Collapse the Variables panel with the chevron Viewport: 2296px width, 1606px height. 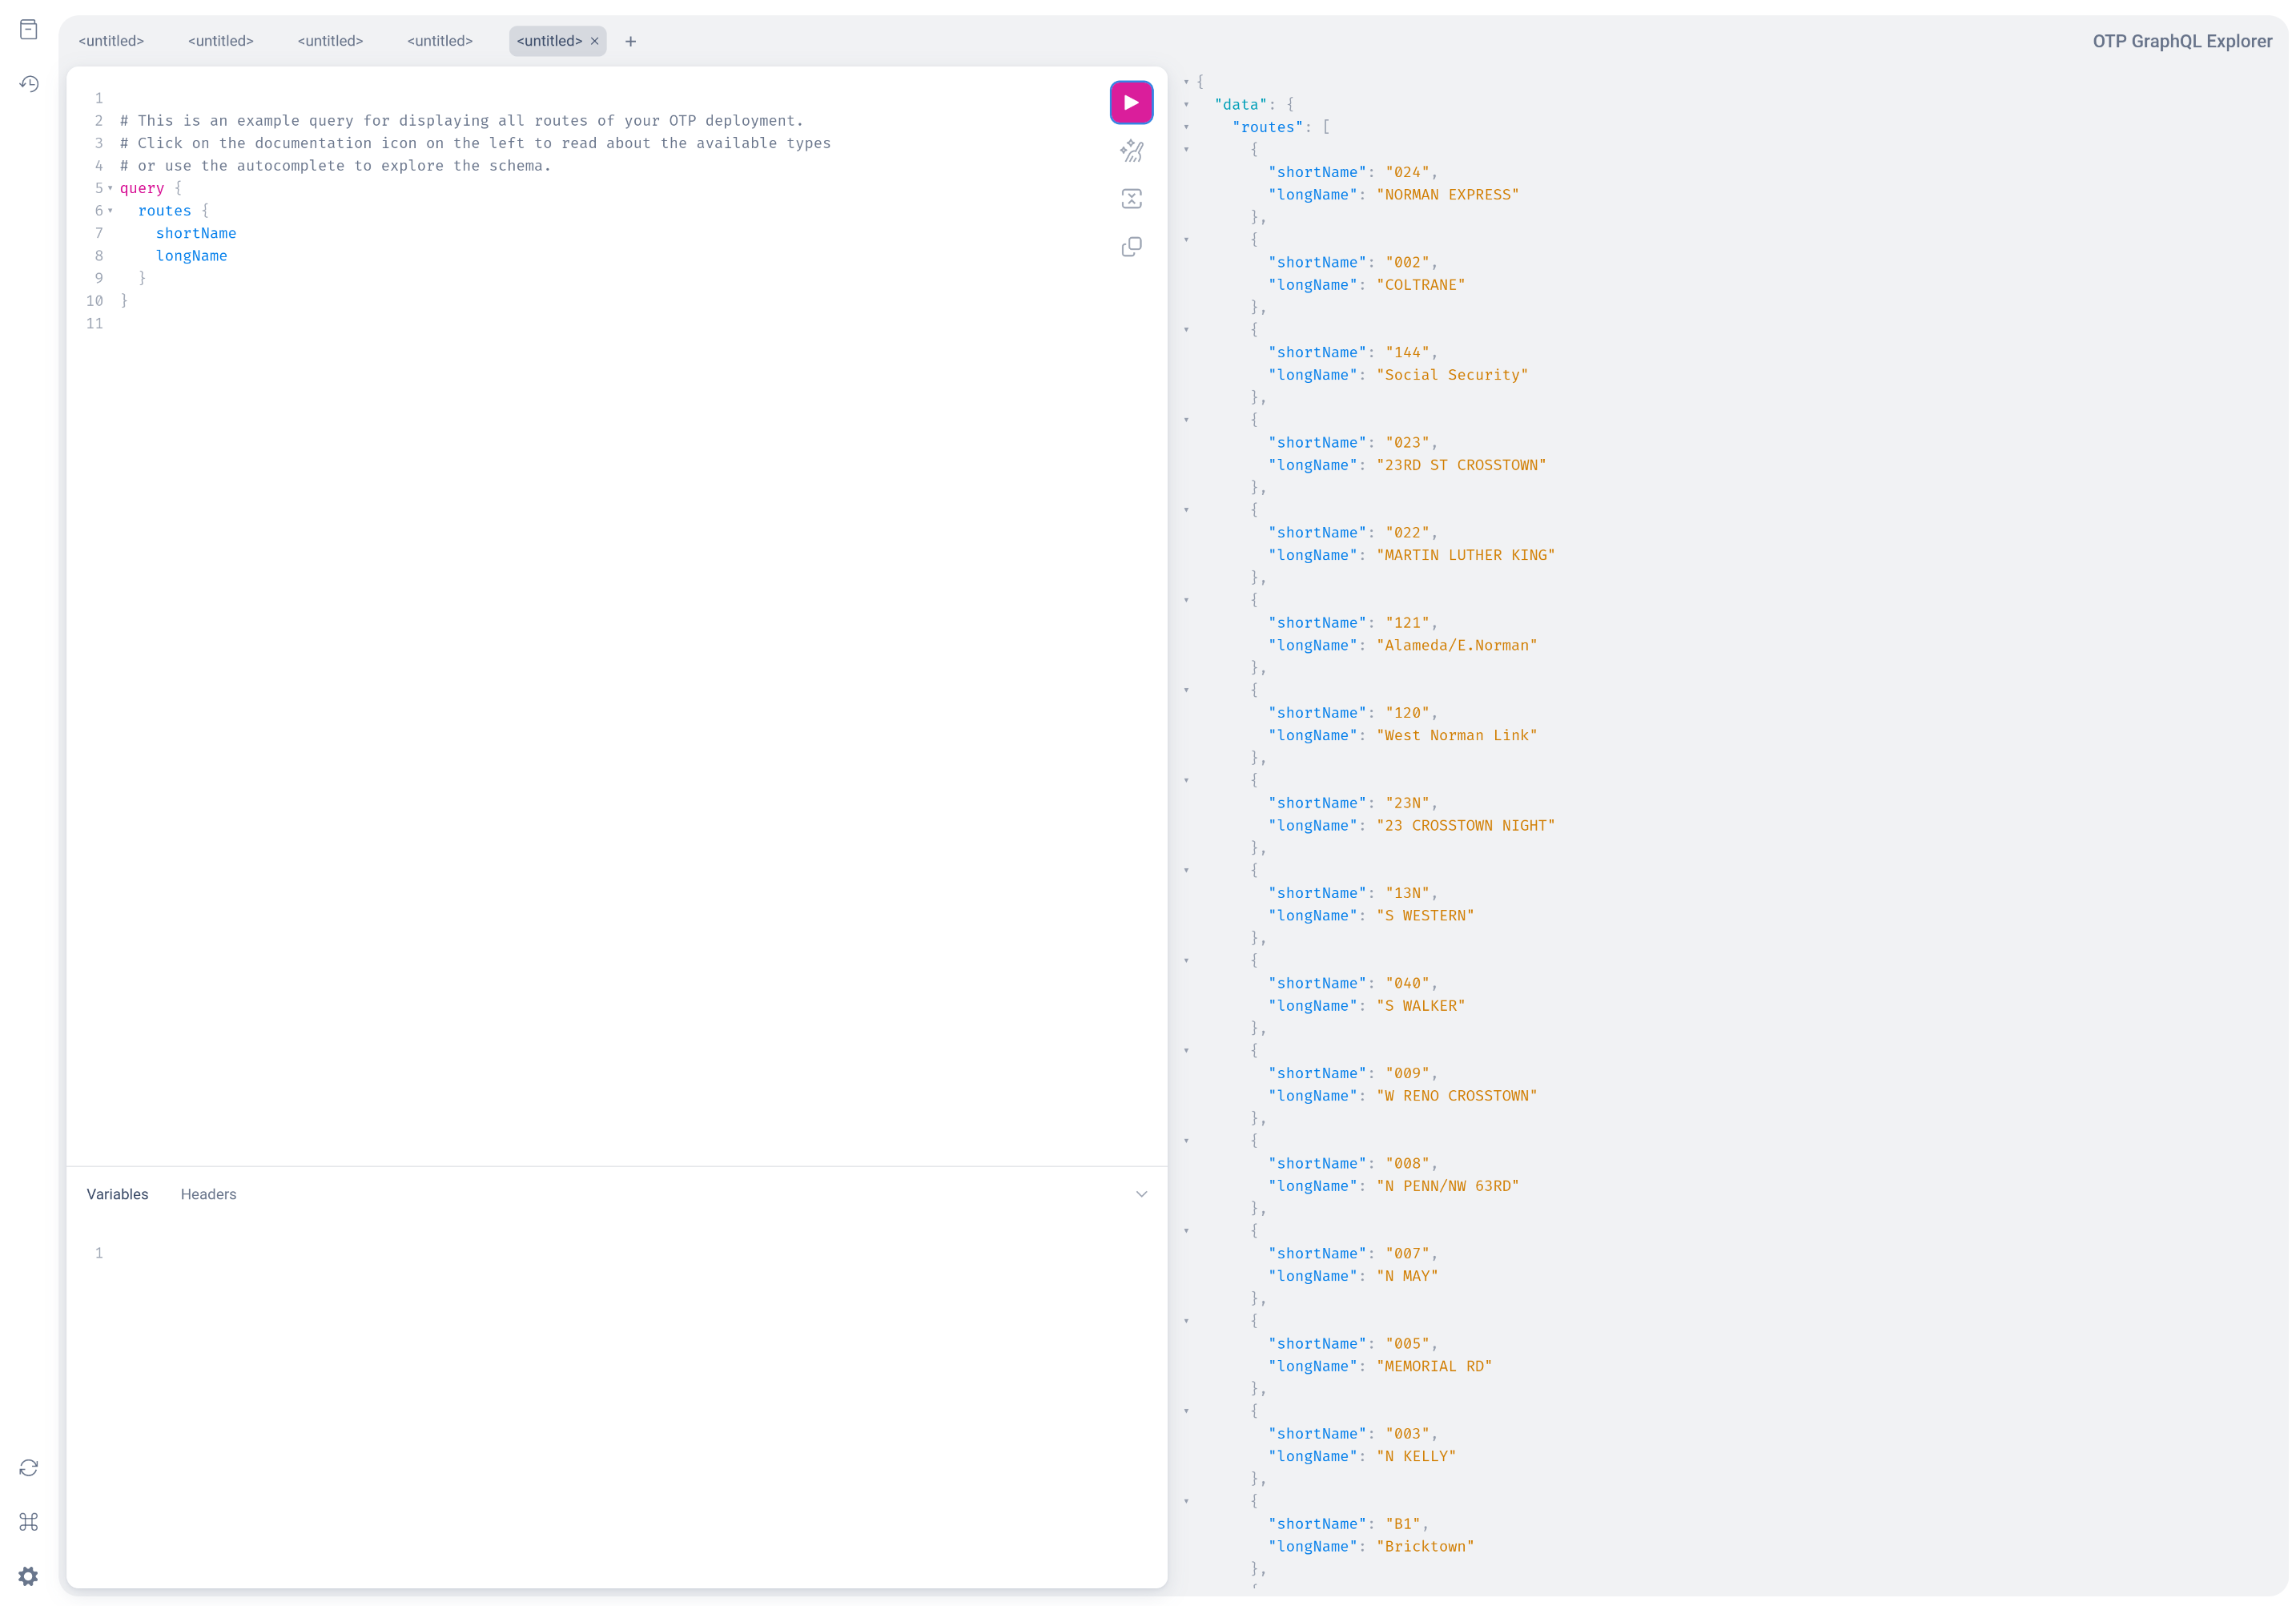(x=1141, y=1193)
